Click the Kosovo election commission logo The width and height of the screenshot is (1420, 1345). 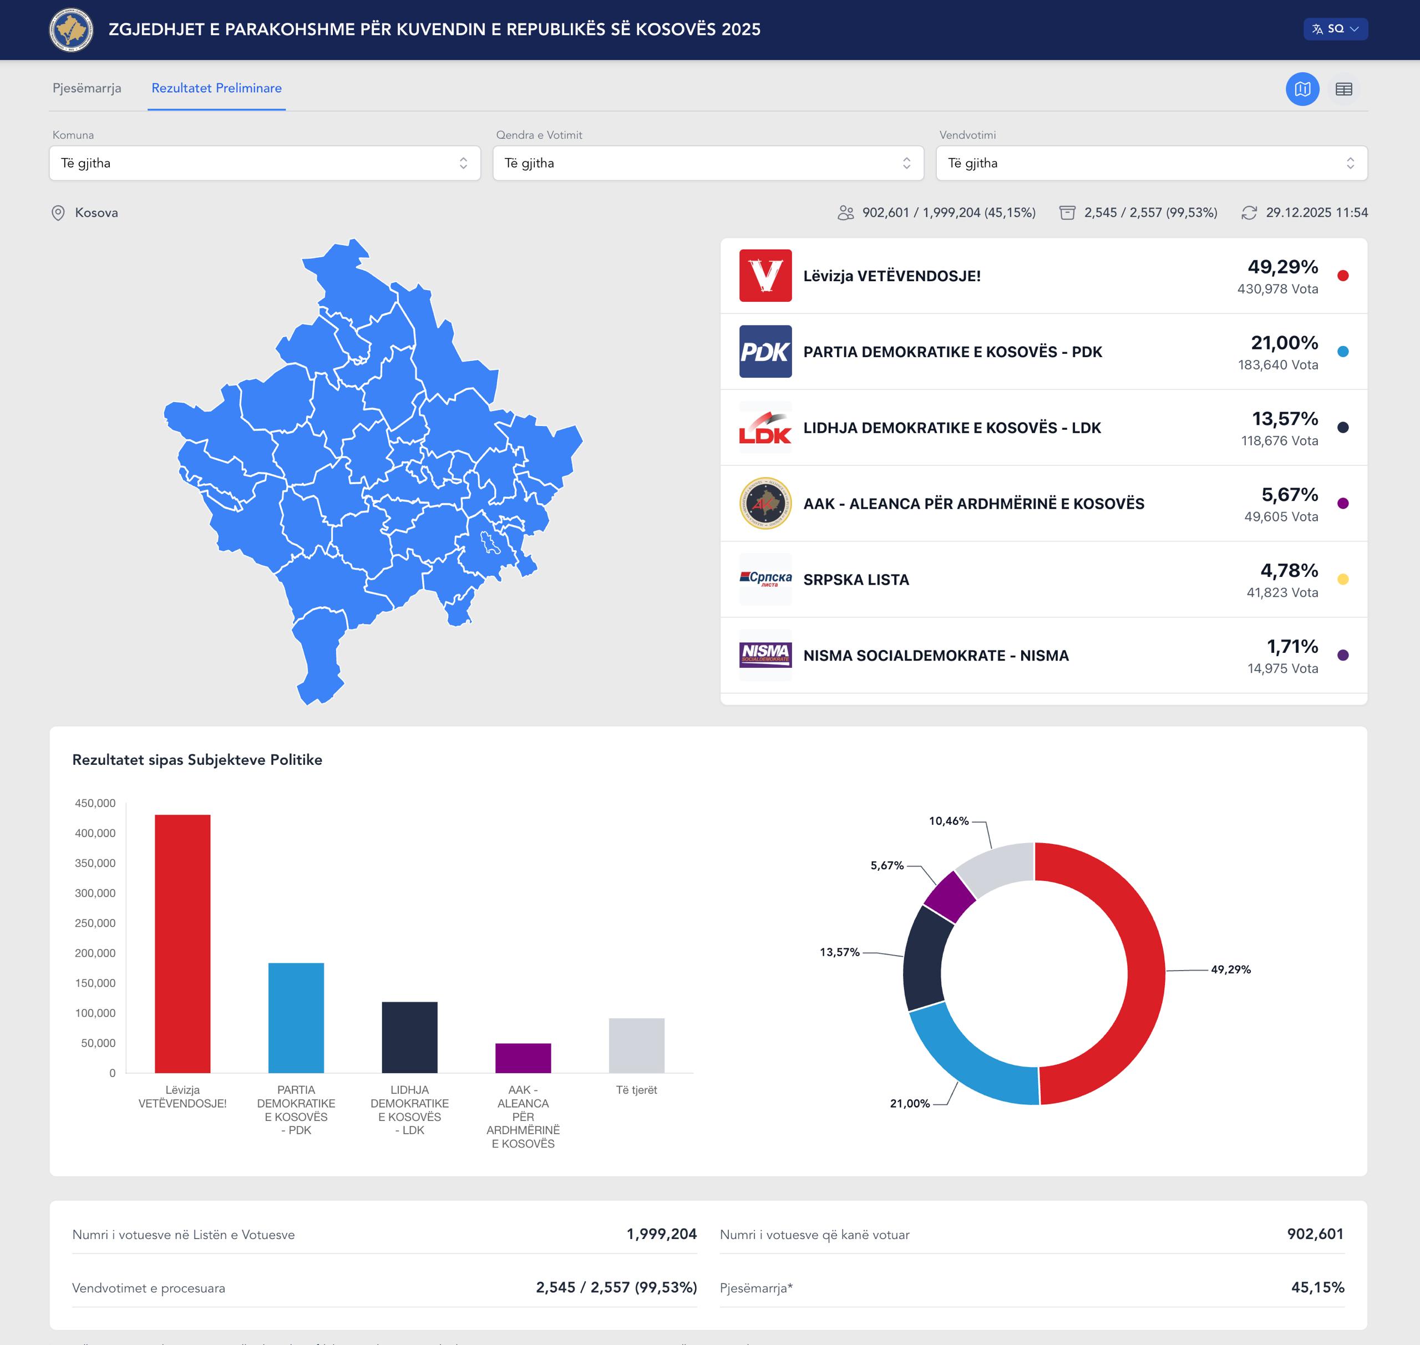coord(70,29)
